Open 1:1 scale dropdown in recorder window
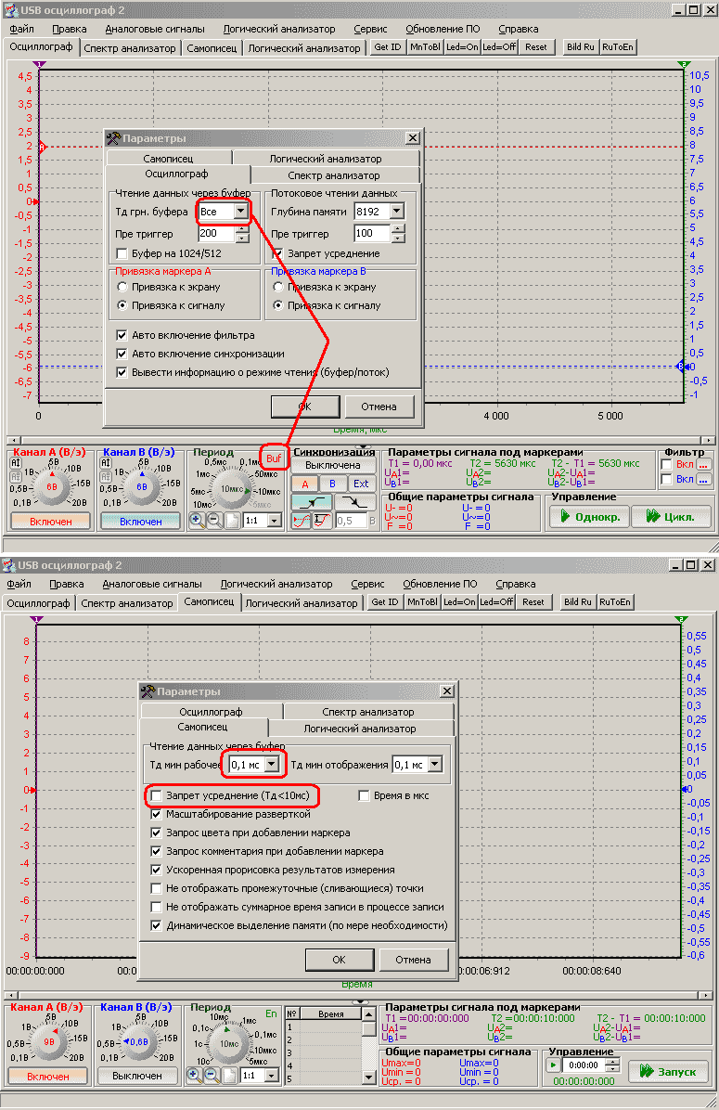 (x=272, y=1076)
